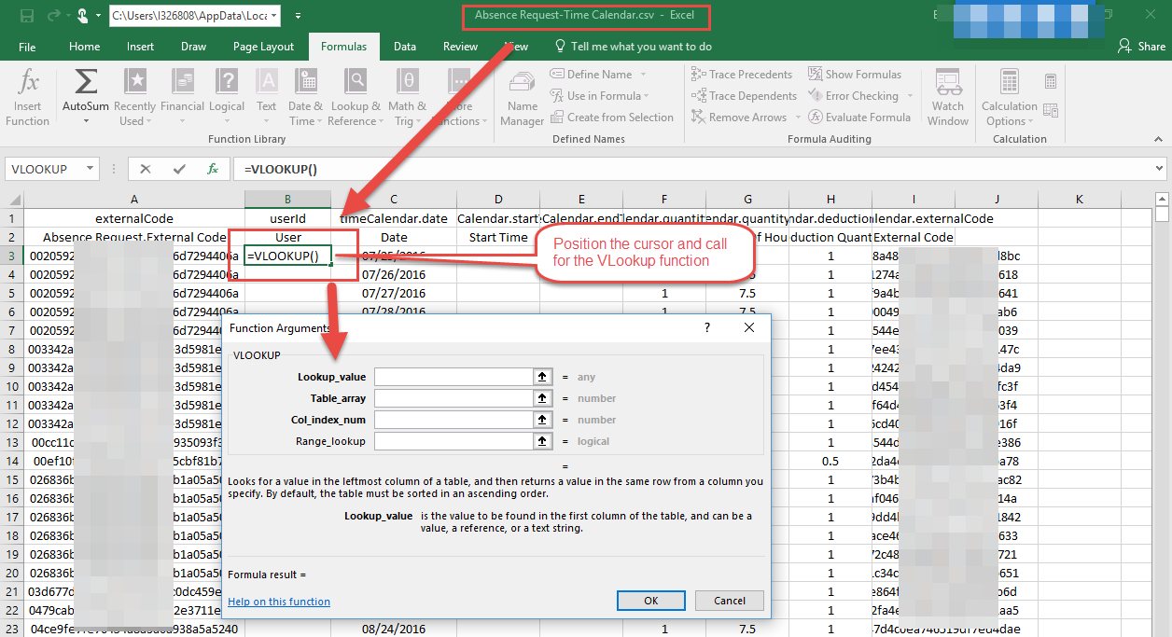Open the AutoSum sigma button
This screenshot has height=637, width=1172.
point(86,98)
